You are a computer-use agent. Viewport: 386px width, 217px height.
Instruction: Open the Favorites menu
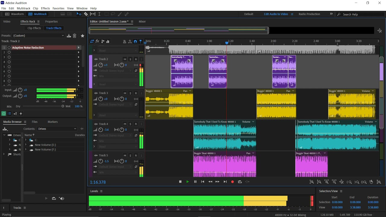click(x=59, y=8)
